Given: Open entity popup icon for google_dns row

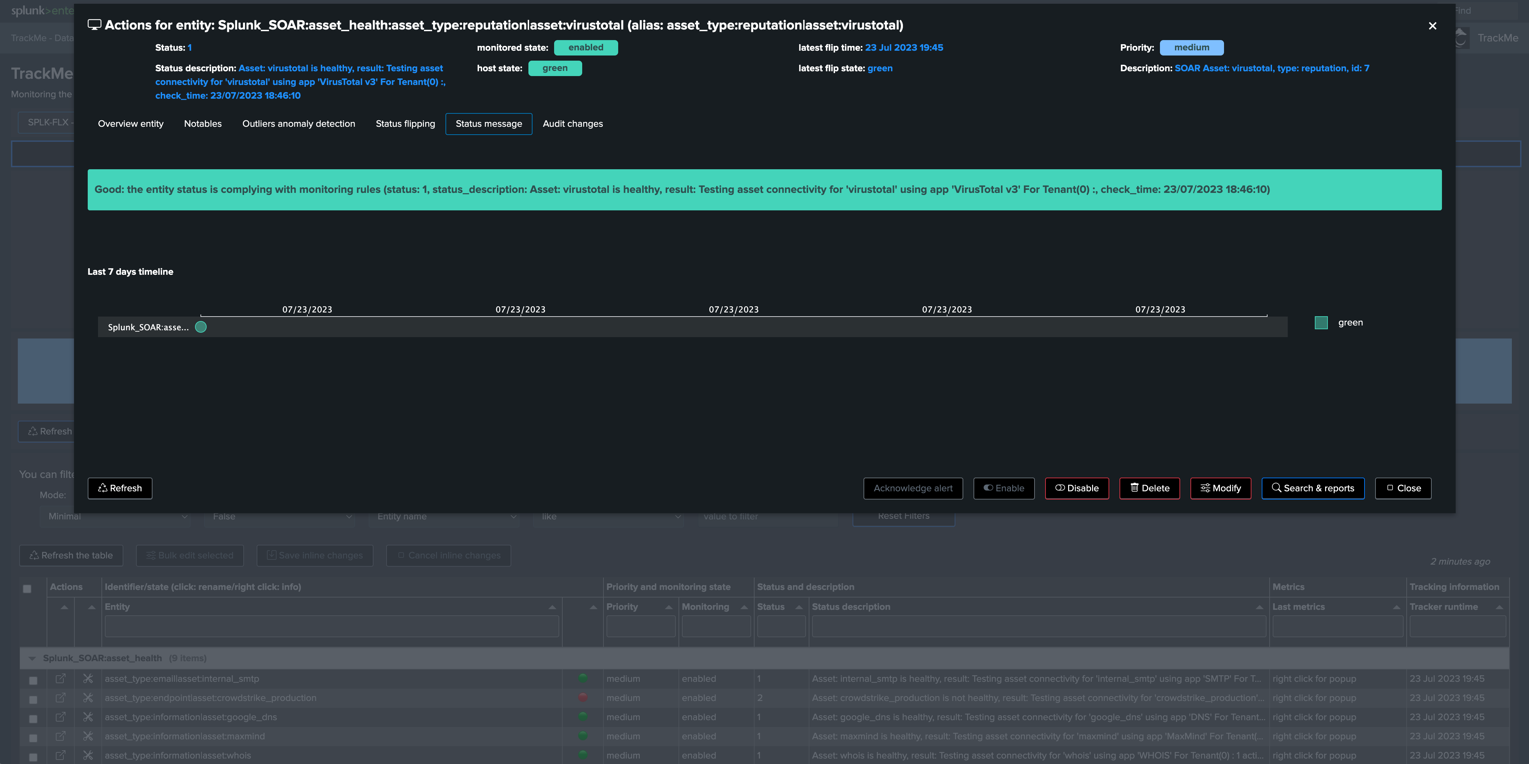Looking at the screenshot, I should (61, 716).
